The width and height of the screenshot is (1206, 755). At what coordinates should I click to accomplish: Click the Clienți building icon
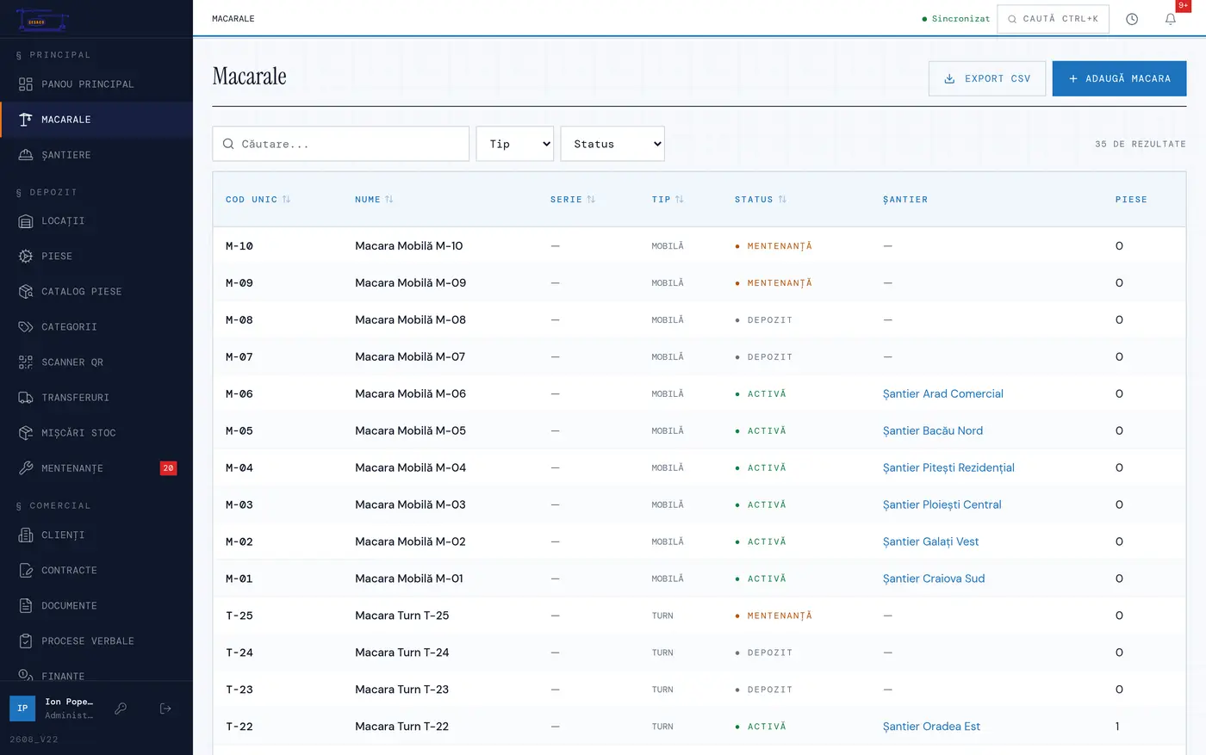(x=26, y=535)
